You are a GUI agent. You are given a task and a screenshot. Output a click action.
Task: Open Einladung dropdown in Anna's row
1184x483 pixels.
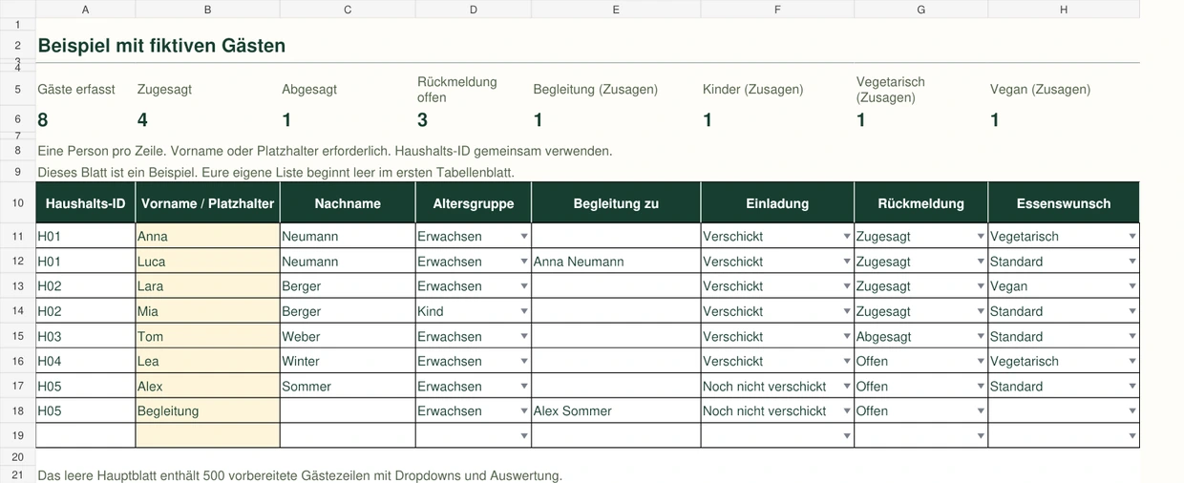[x=846, y=236]
